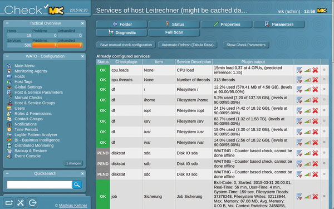The width and height of the screenshot is (334, 209).
Task: Open Roles & Permissions
Action: pyautogui.click(x=33, y=114)
